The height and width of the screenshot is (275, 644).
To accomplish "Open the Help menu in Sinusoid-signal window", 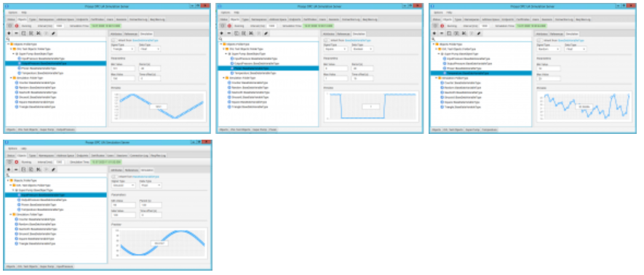I will (24, 148).
